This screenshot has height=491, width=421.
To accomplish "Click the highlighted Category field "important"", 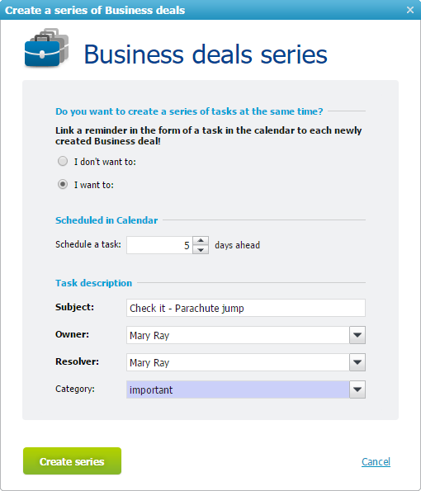I will pos(238,389).
